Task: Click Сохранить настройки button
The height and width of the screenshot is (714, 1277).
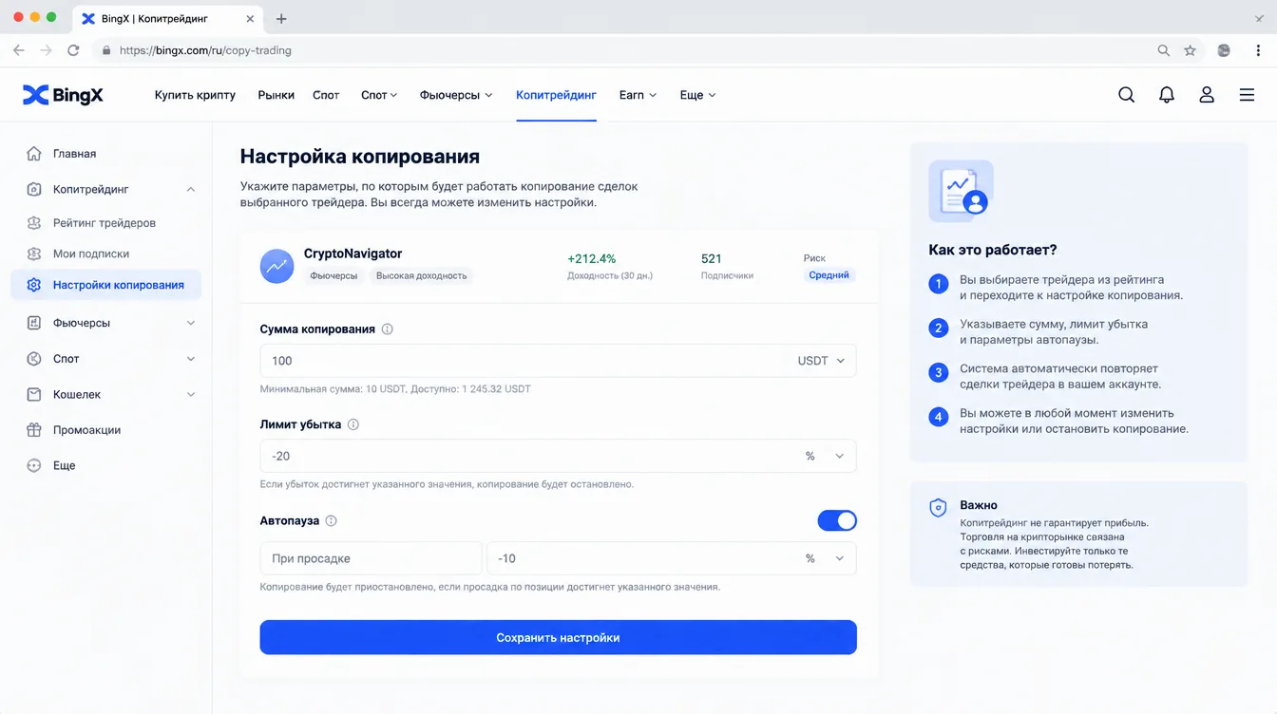Action: click(558, 637)
